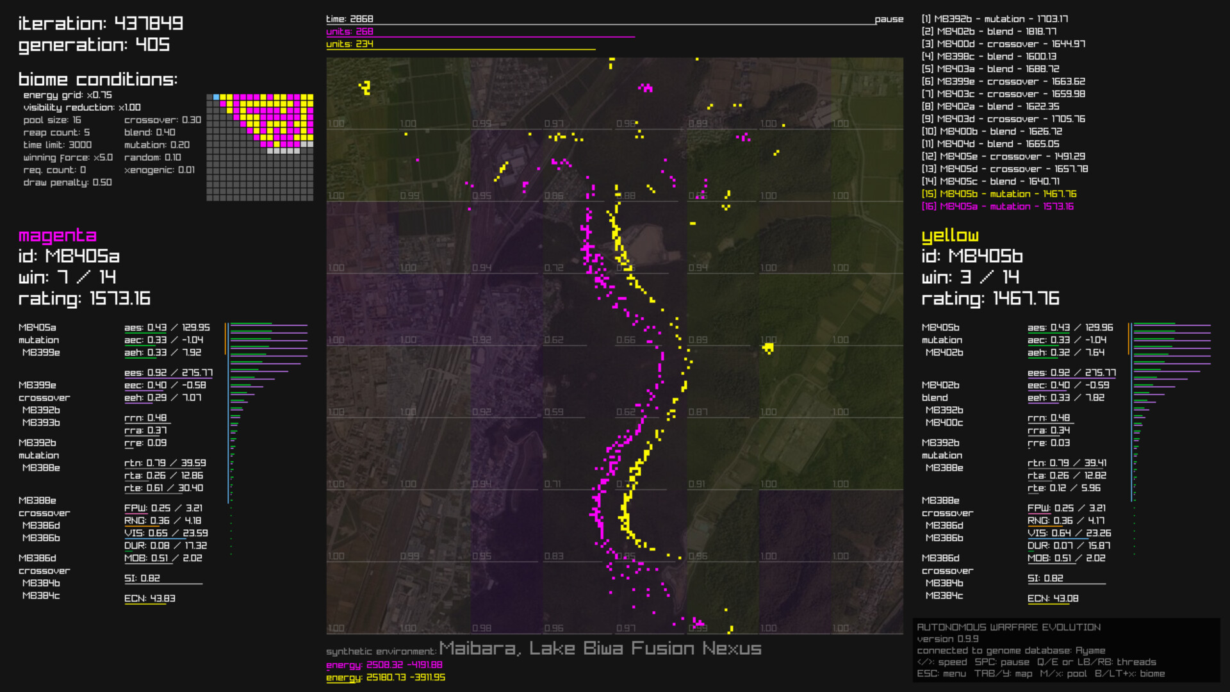
Task: Select pool entry MB405b mutation 1467.76
Action: click(x=999, y=194)
